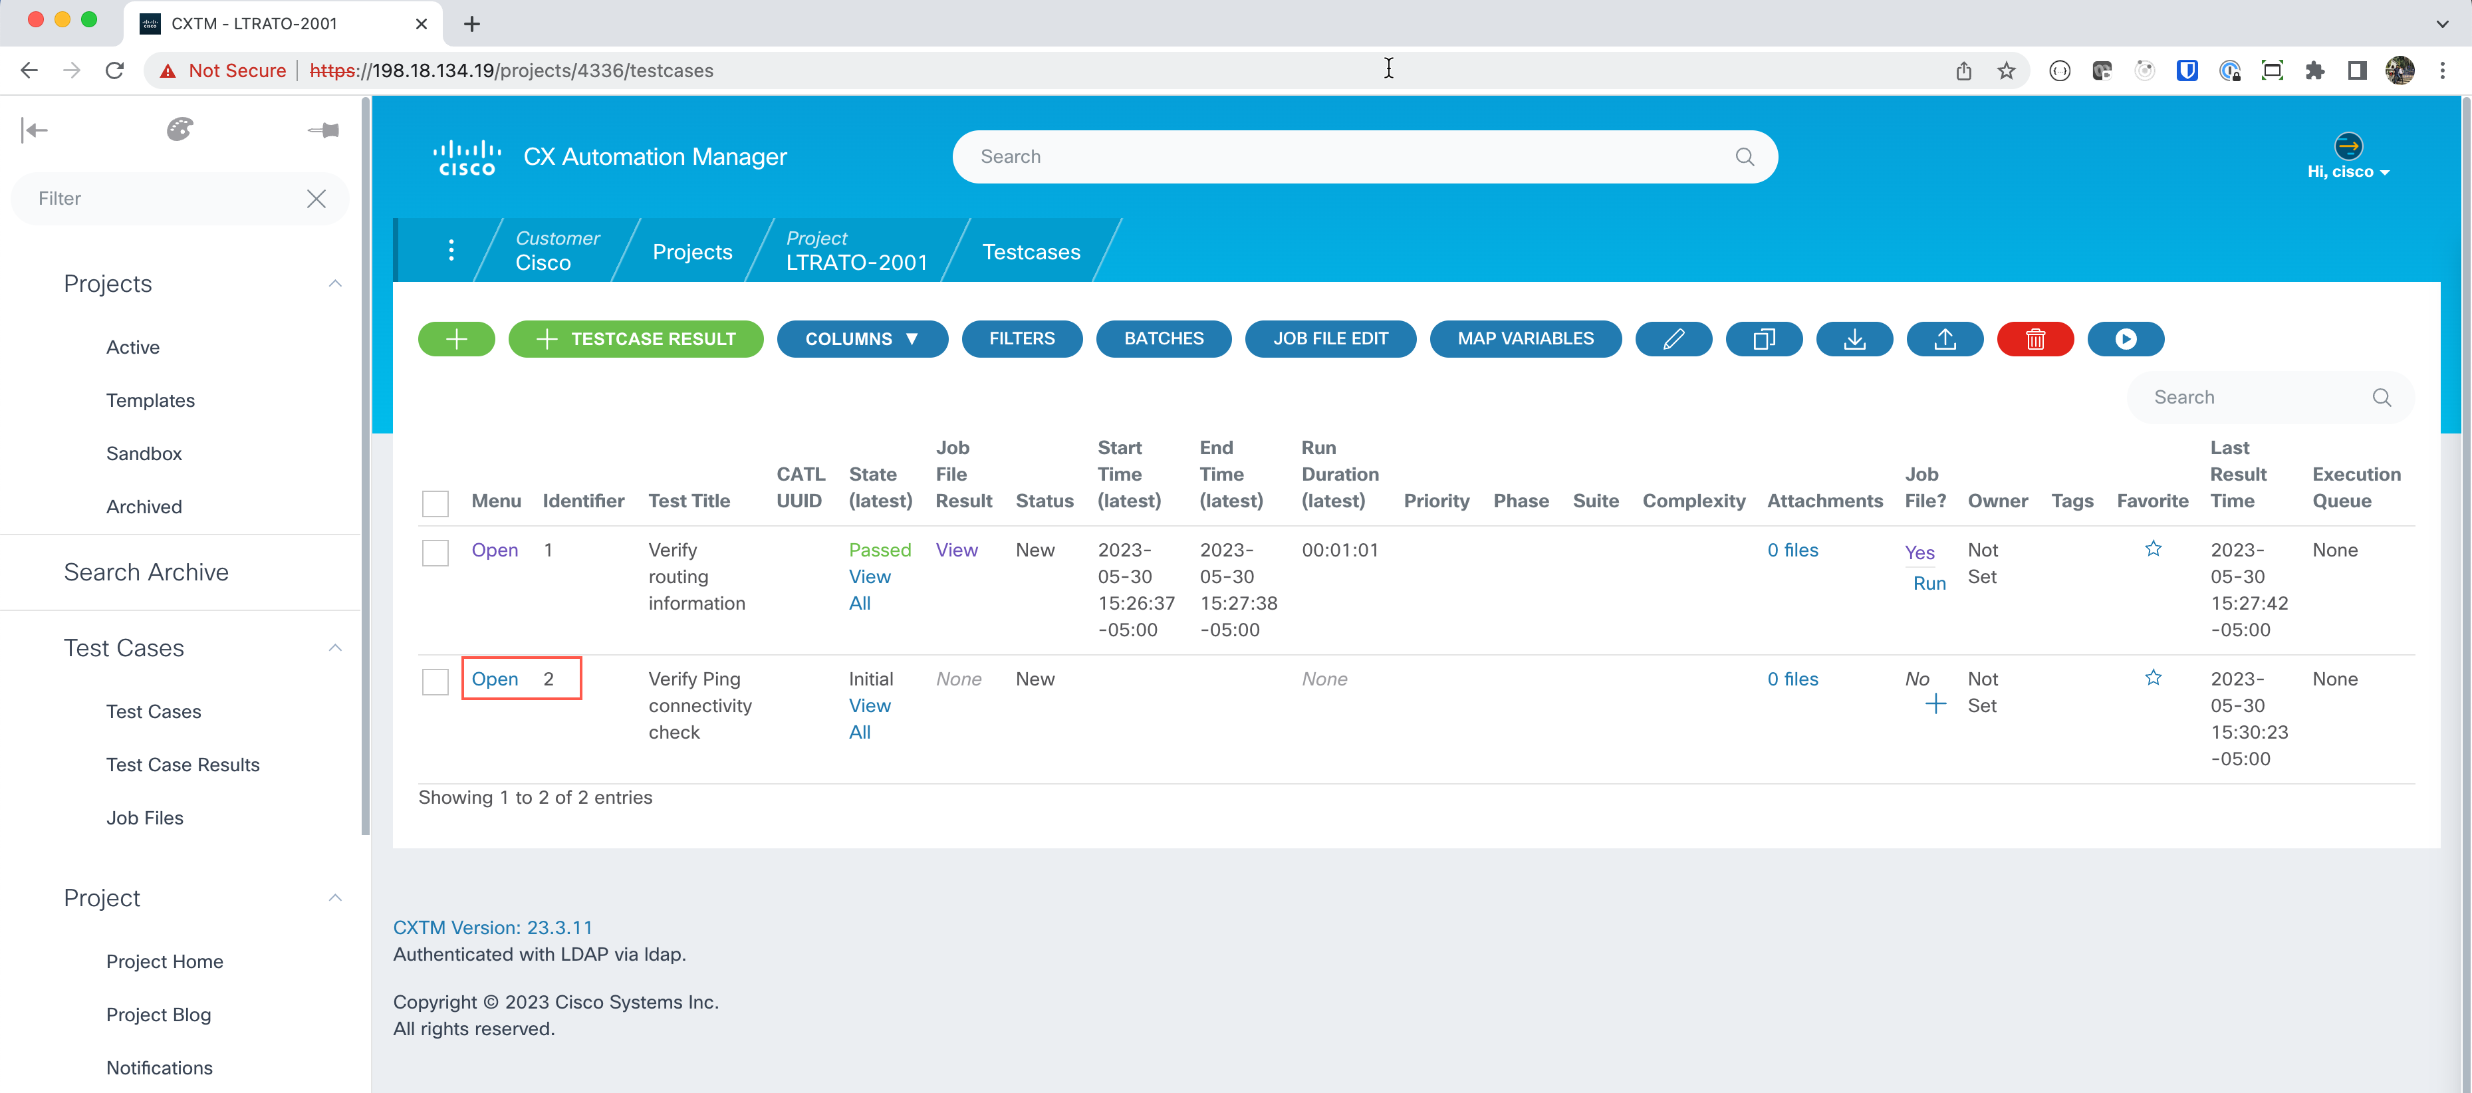Upload testcases with upload icon button

point(1944,339)
